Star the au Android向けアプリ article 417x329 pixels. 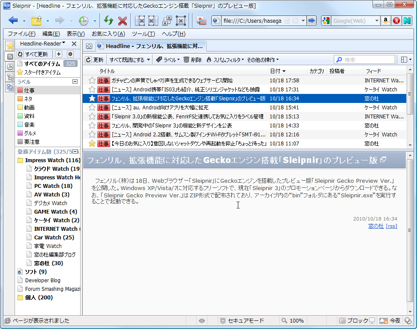[x=92, y=108]
